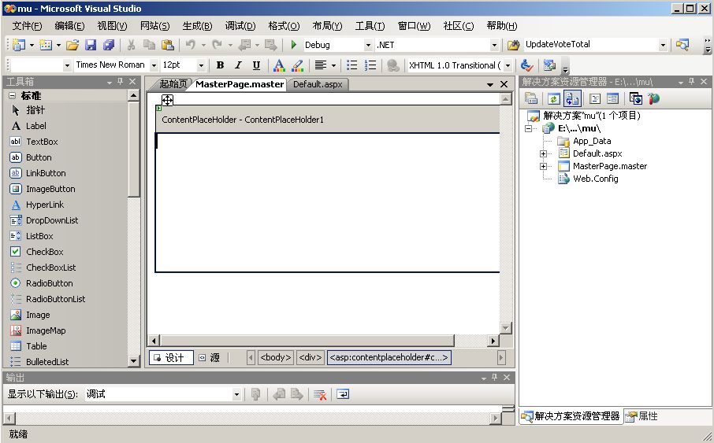The height and width of the screenshot is (443, 714).
Task: Open the 视图(V) menu
Action: tap(112, 26)
